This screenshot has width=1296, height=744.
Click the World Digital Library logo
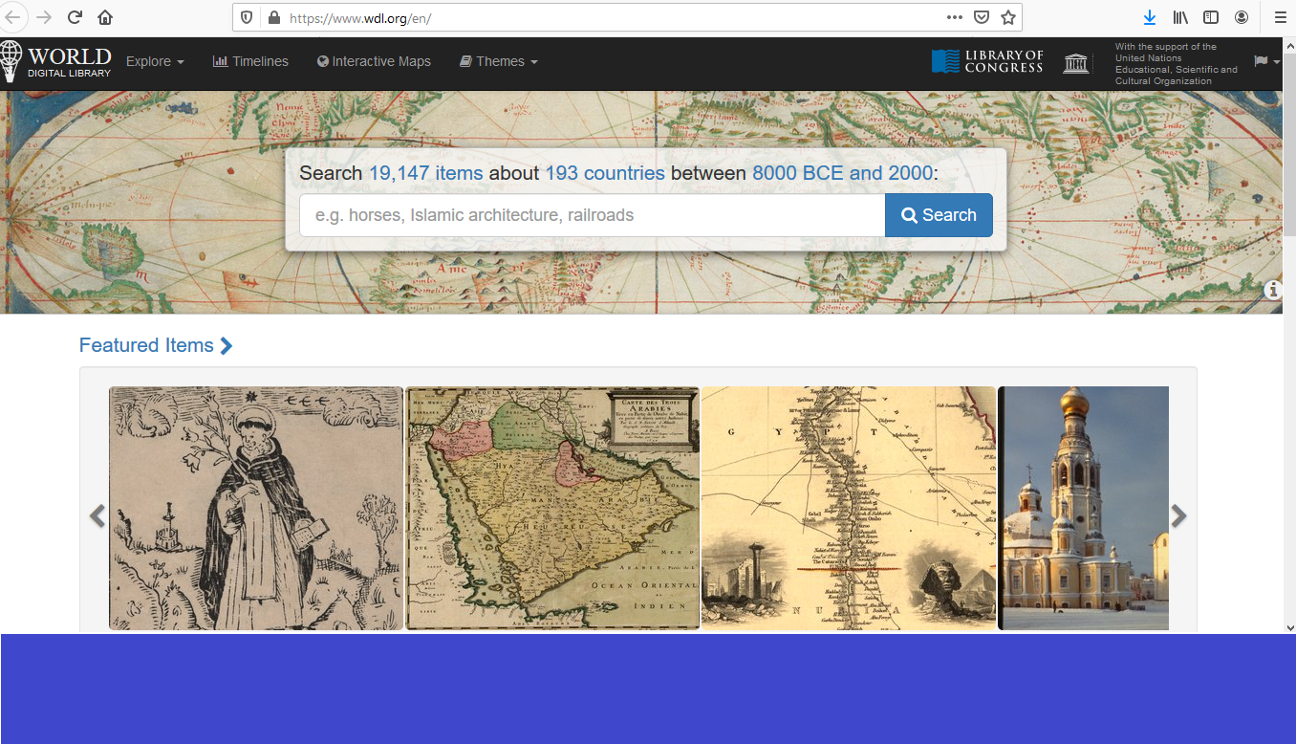pos(56,61)
